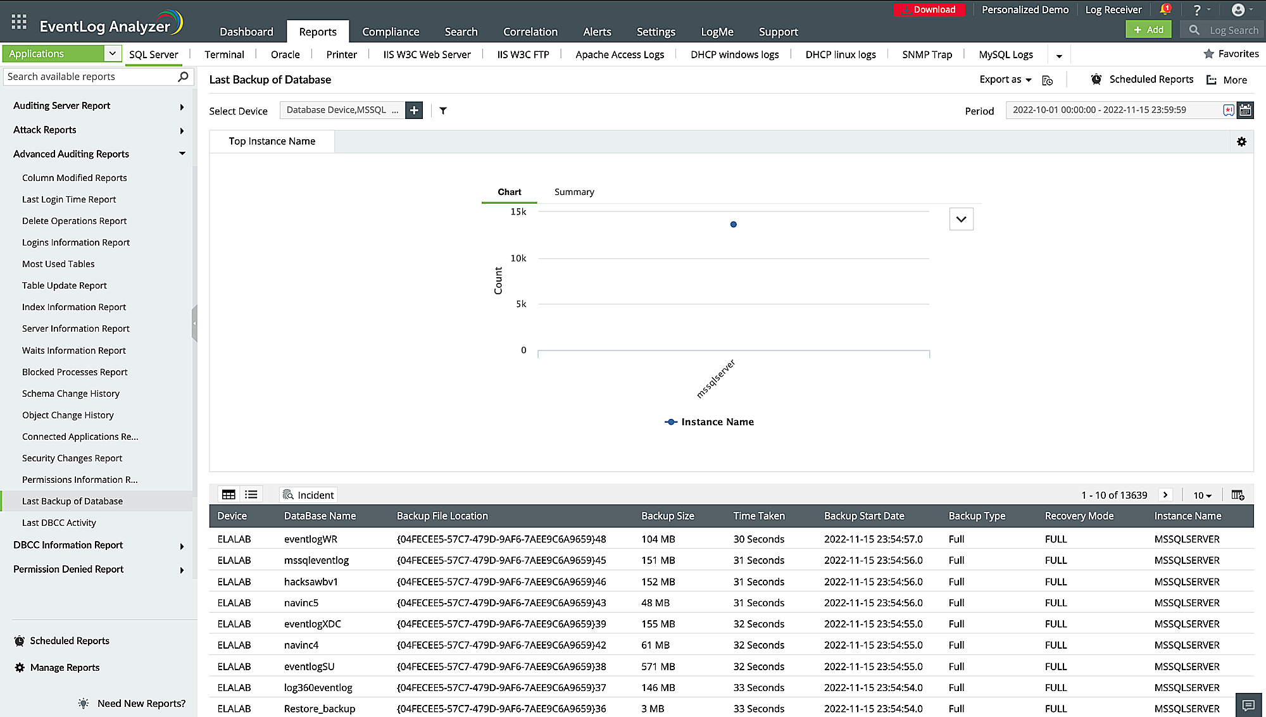Select the Chart tab in chart view
This screenshot has width=1266, height=717.
pyautogui.click(x=509, y=192)
